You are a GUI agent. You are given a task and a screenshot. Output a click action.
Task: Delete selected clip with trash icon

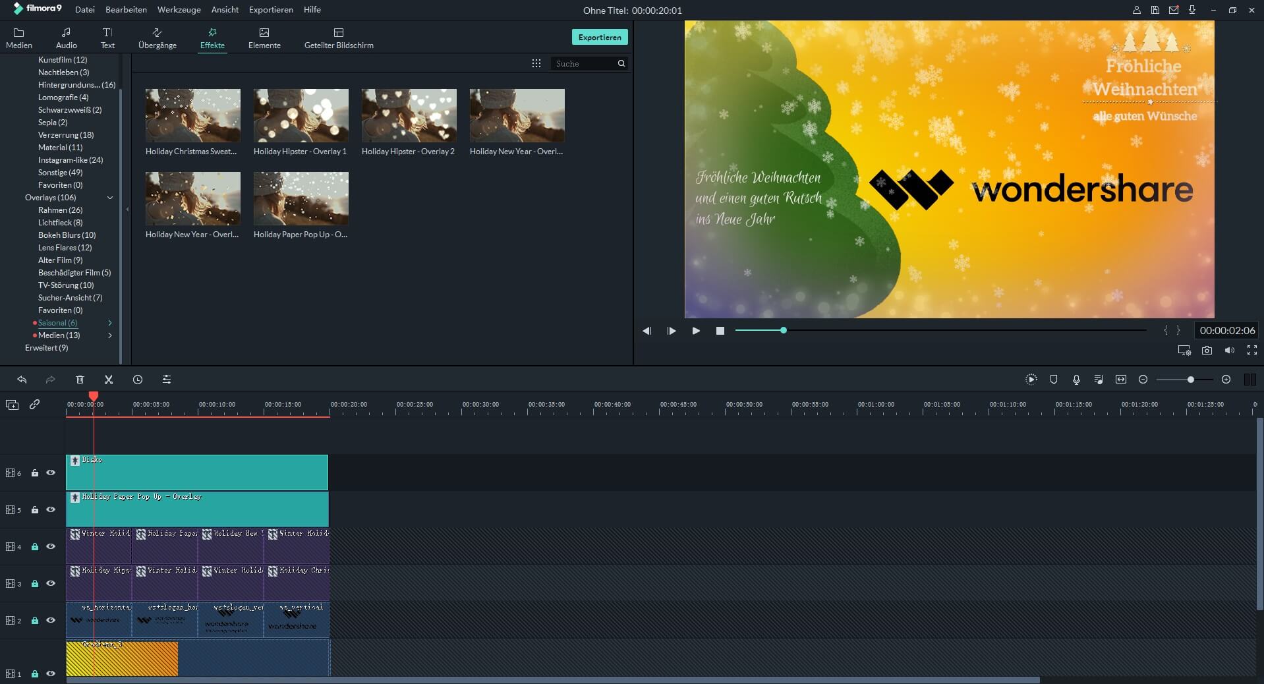click(80, 380)
